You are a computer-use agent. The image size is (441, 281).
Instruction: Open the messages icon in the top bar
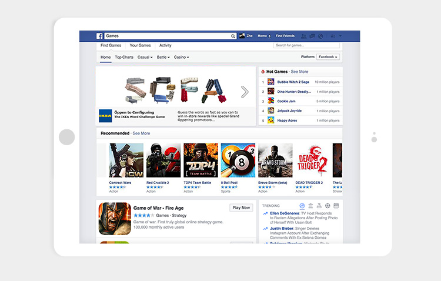click(312, 36)
